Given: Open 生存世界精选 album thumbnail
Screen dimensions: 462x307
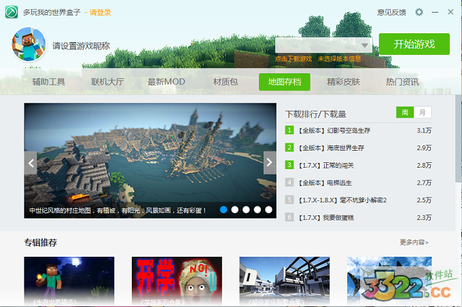Looking at the screenshot, I should [69, 281].
